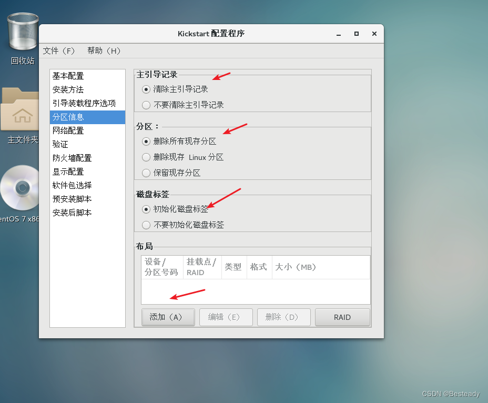Select 不要初始化磁盘标签 option

click(x=146, y=225)
